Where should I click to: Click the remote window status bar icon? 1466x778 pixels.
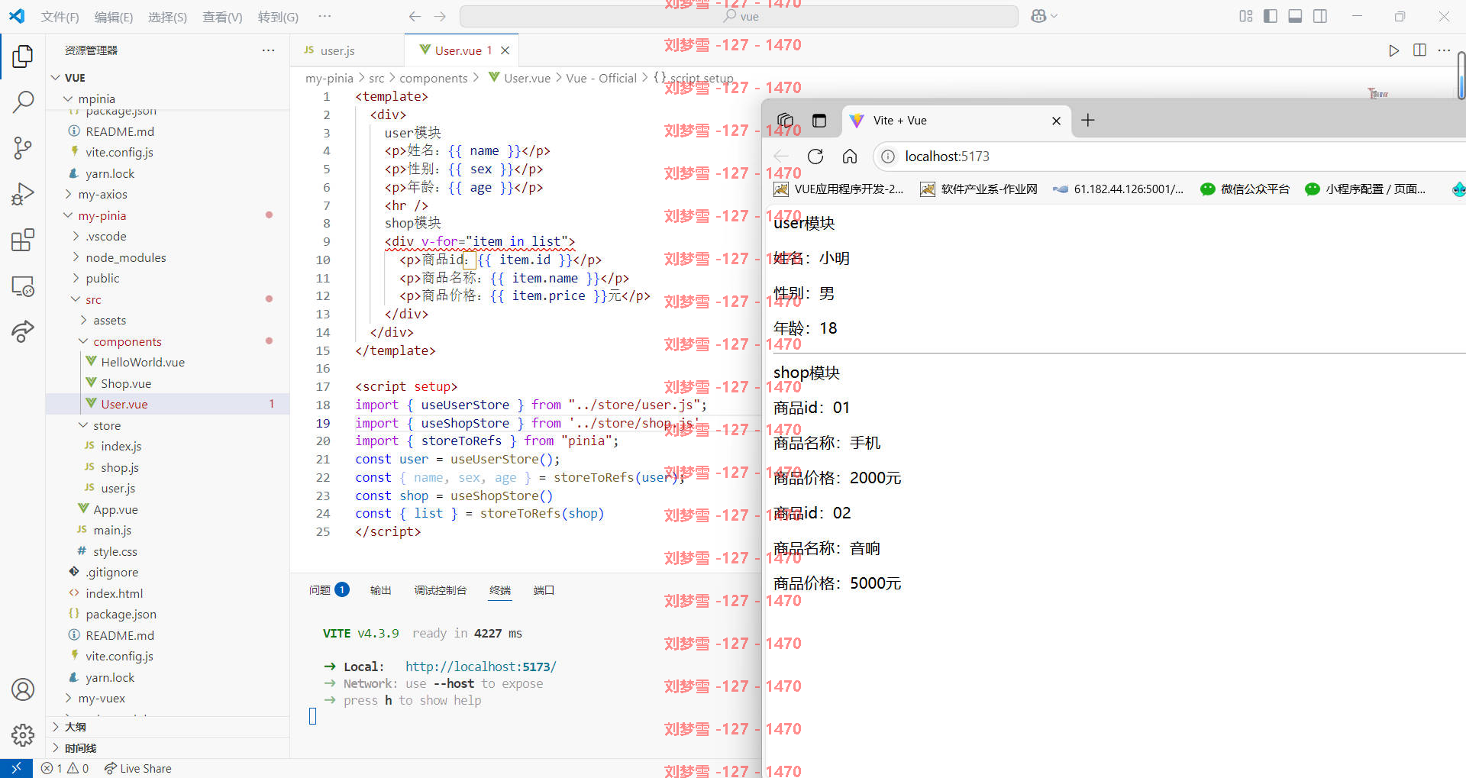tap(16, 768)
